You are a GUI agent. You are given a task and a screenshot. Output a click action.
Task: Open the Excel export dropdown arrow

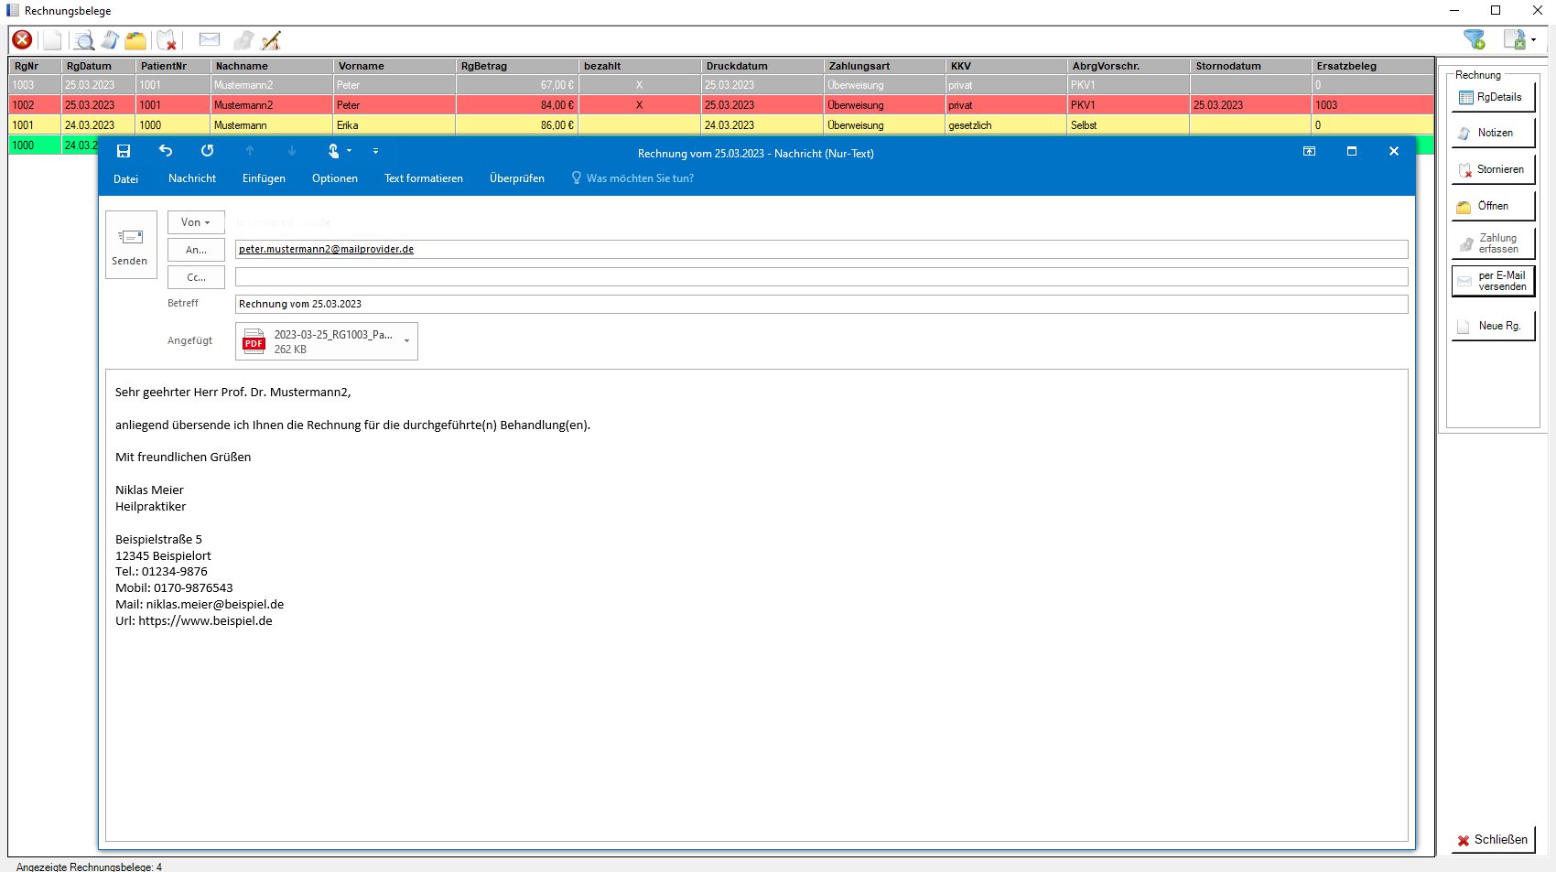pos(1534,39)
